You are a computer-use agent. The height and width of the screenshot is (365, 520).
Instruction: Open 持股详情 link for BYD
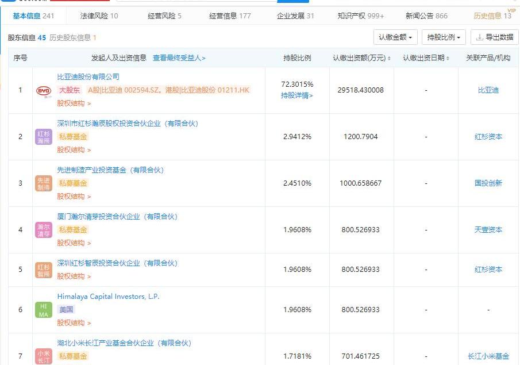297,95
